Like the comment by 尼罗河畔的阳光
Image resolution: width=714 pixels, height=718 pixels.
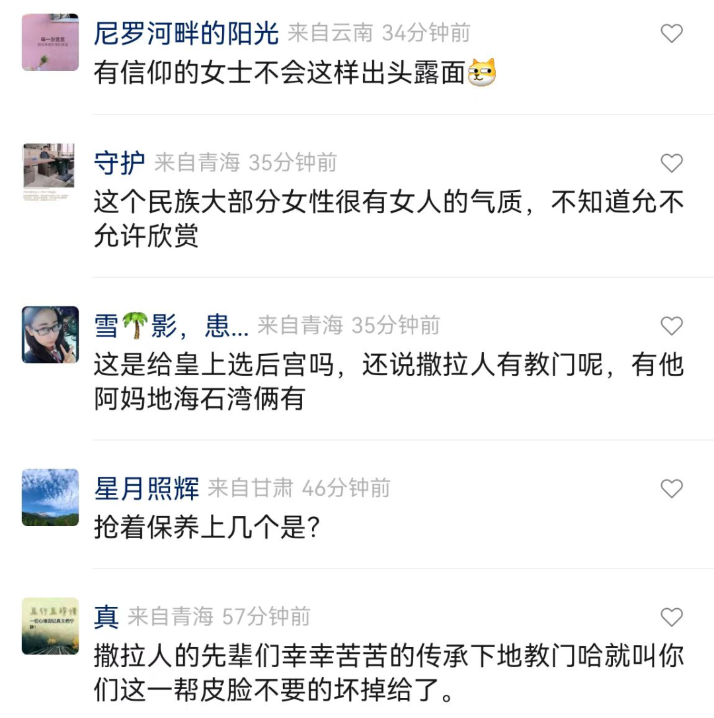[x=671, y=33]
